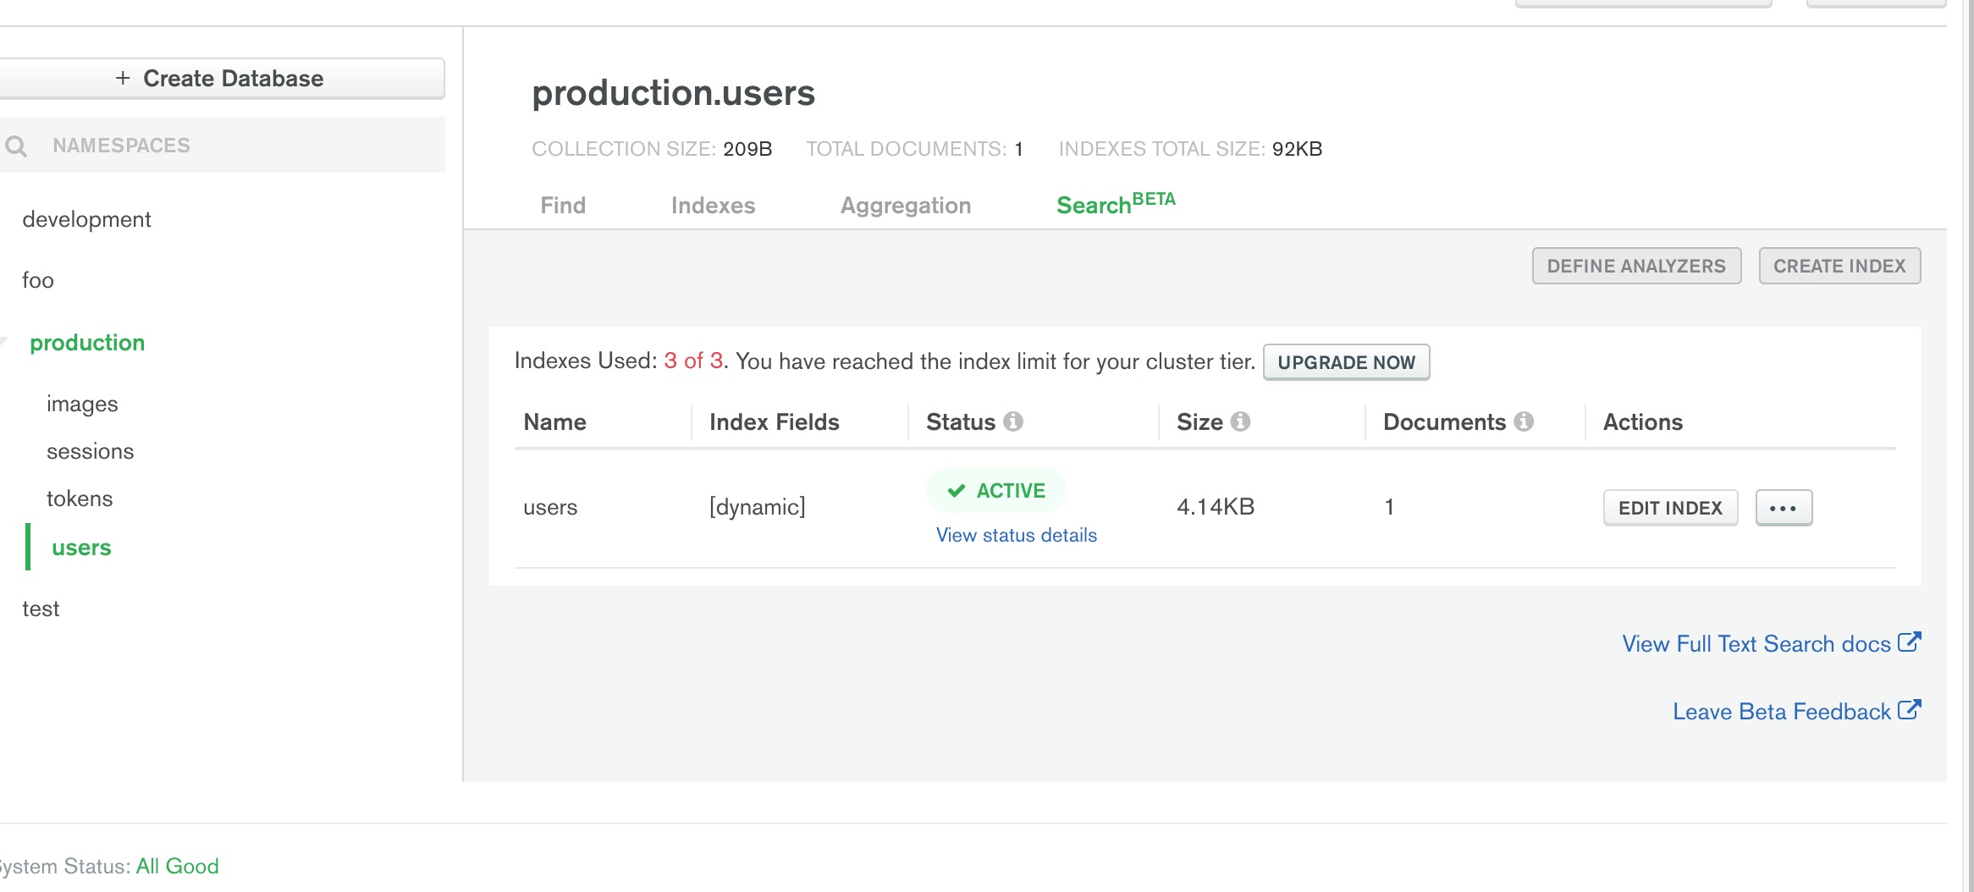Screen dimensions: 1974x892
Task: Open the View status details link
Action: coord(1016,535)
